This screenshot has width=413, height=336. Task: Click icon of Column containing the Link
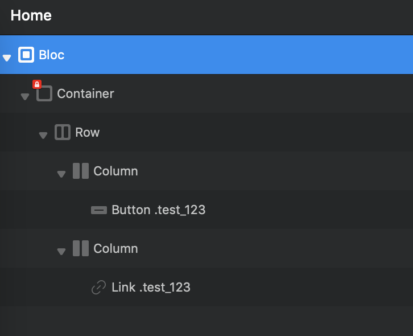pos(81,249)
